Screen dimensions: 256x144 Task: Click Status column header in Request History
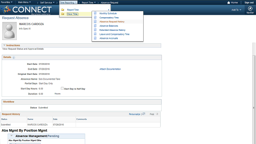click(x=4, y=119)
